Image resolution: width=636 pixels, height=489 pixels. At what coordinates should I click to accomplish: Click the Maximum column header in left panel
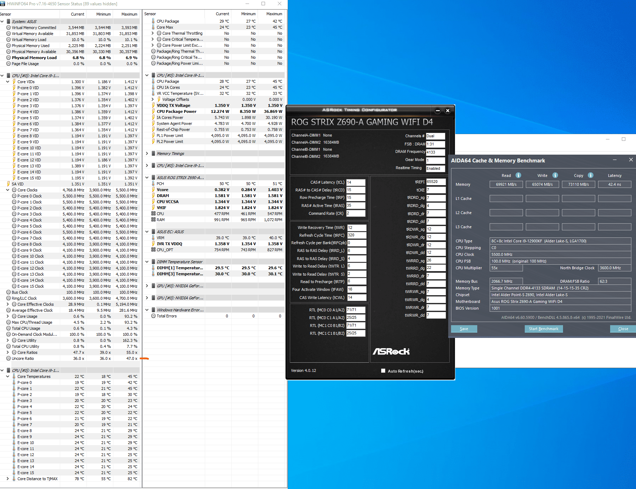(126, 14)
